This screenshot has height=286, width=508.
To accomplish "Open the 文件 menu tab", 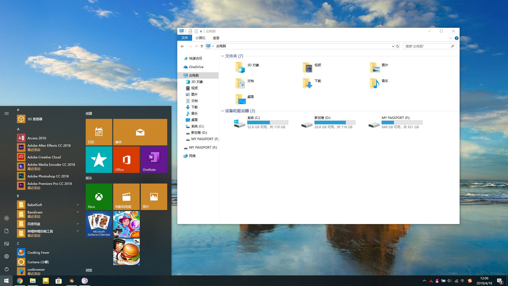I will point(185,38).
